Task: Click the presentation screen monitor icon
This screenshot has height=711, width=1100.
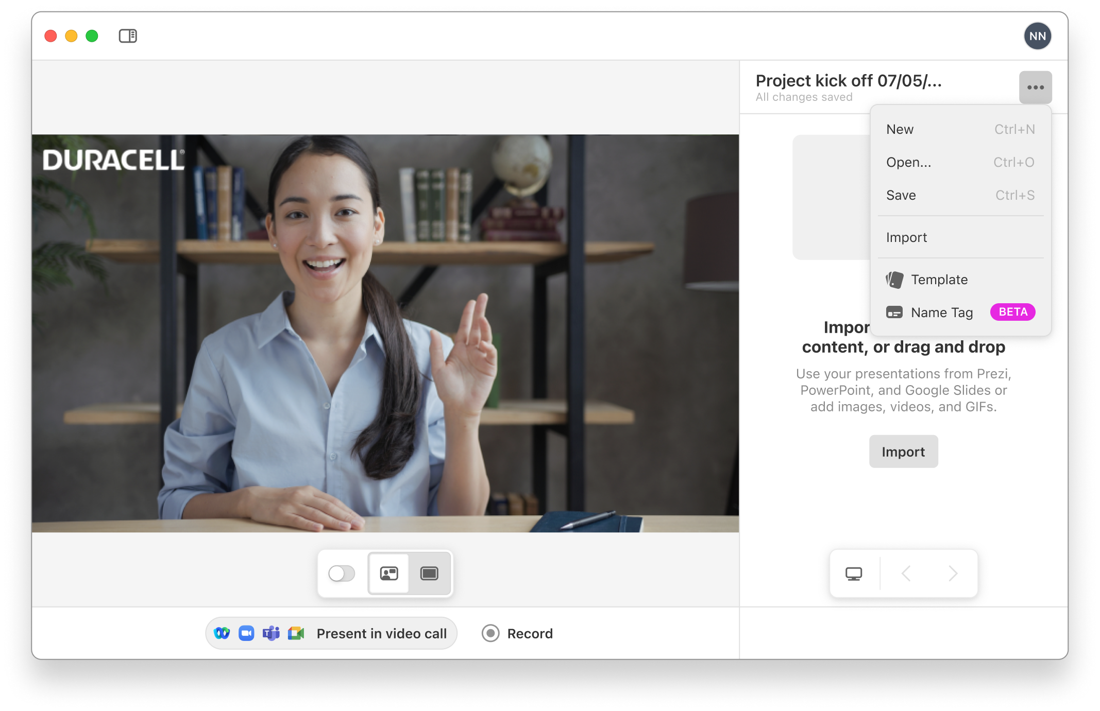Action: coord(854,574)
